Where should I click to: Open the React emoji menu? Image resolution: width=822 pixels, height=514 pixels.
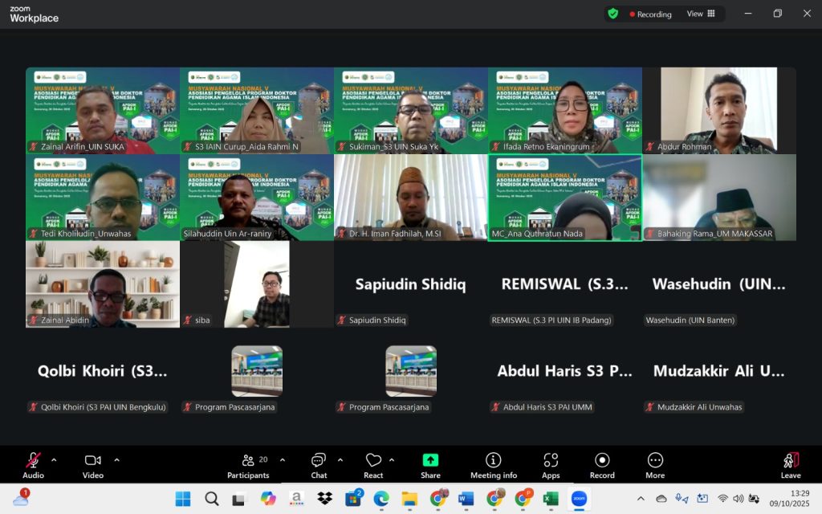pos(373,465)
